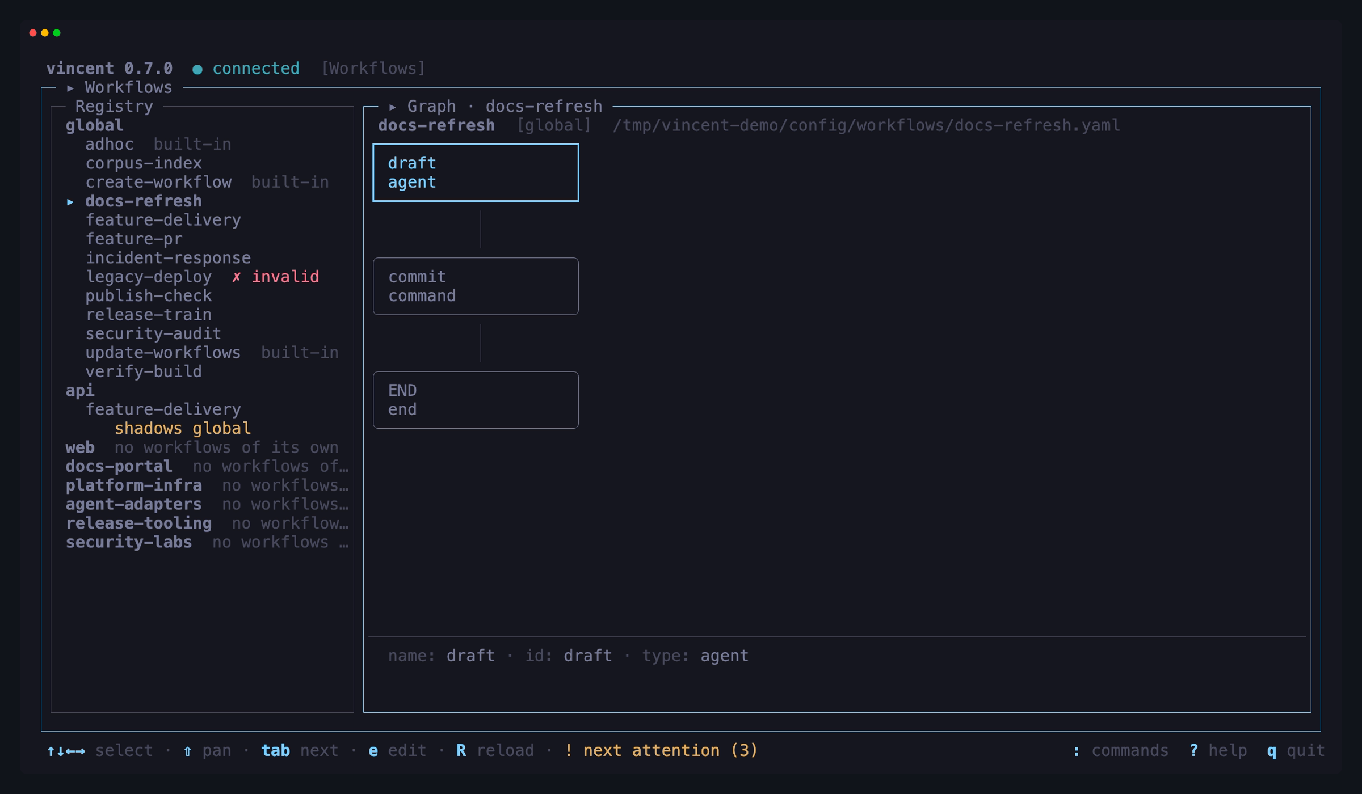Image resolution: width=1362 pixels, height=794 pixels.
Task: Click the docs-refresh.yaml file path
Action: 867,125
